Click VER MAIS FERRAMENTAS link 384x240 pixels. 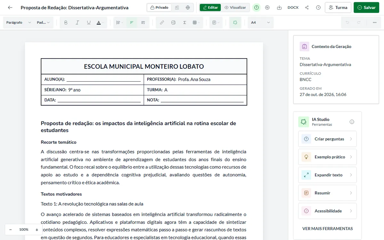click(327, 228)
